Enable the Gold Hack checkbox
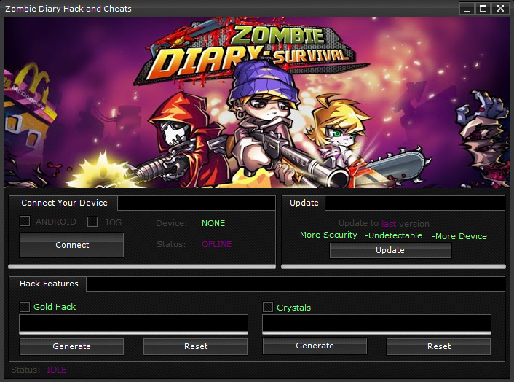 [25, 307]
